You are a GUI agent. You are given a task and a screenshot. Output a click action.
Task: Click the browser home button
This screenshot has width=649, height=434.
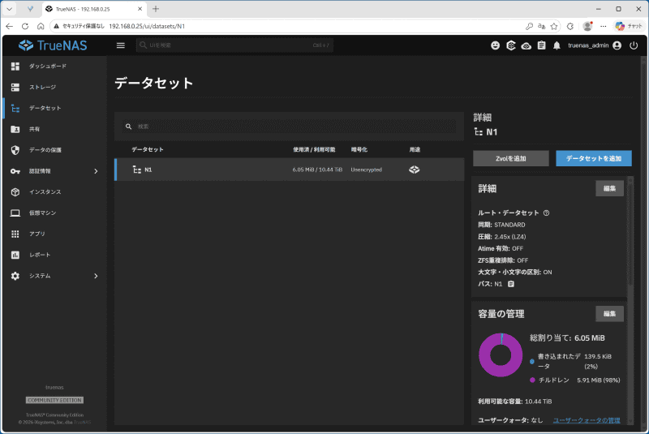tap(41, 26)
